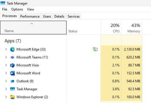Open the Options menu
The width and height of the screenshot is (151, 103).
point(17,9)
